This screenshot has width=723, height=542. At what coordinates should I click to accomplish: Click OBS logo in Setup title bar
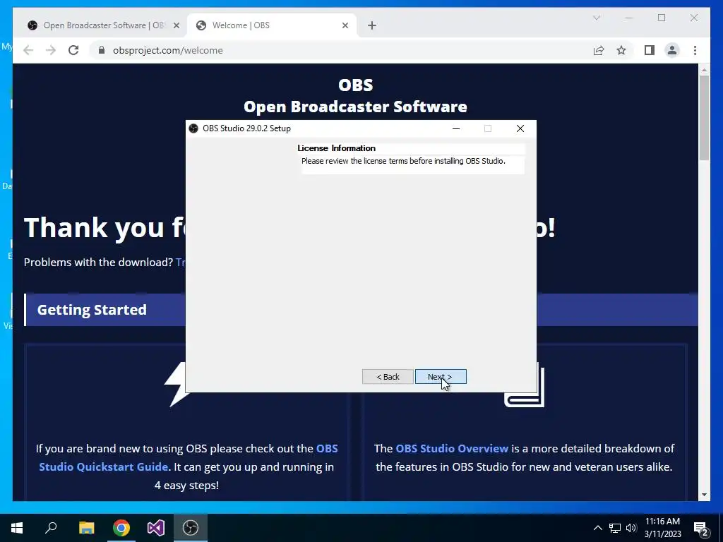193,128
